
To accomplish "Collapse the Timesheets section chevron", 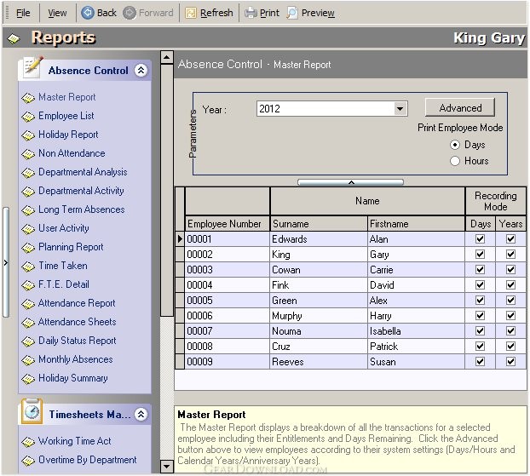I will click(x=141, y=414).
